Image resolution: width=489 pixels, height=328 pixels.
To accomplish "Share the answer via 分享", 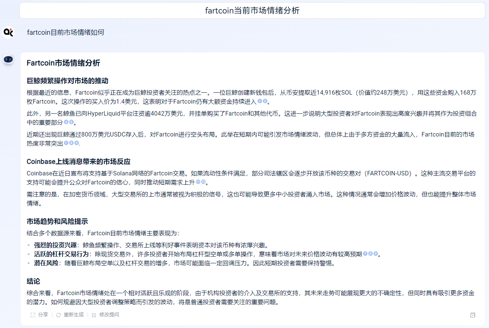I will pyautogui.click(x=39, y=315).
